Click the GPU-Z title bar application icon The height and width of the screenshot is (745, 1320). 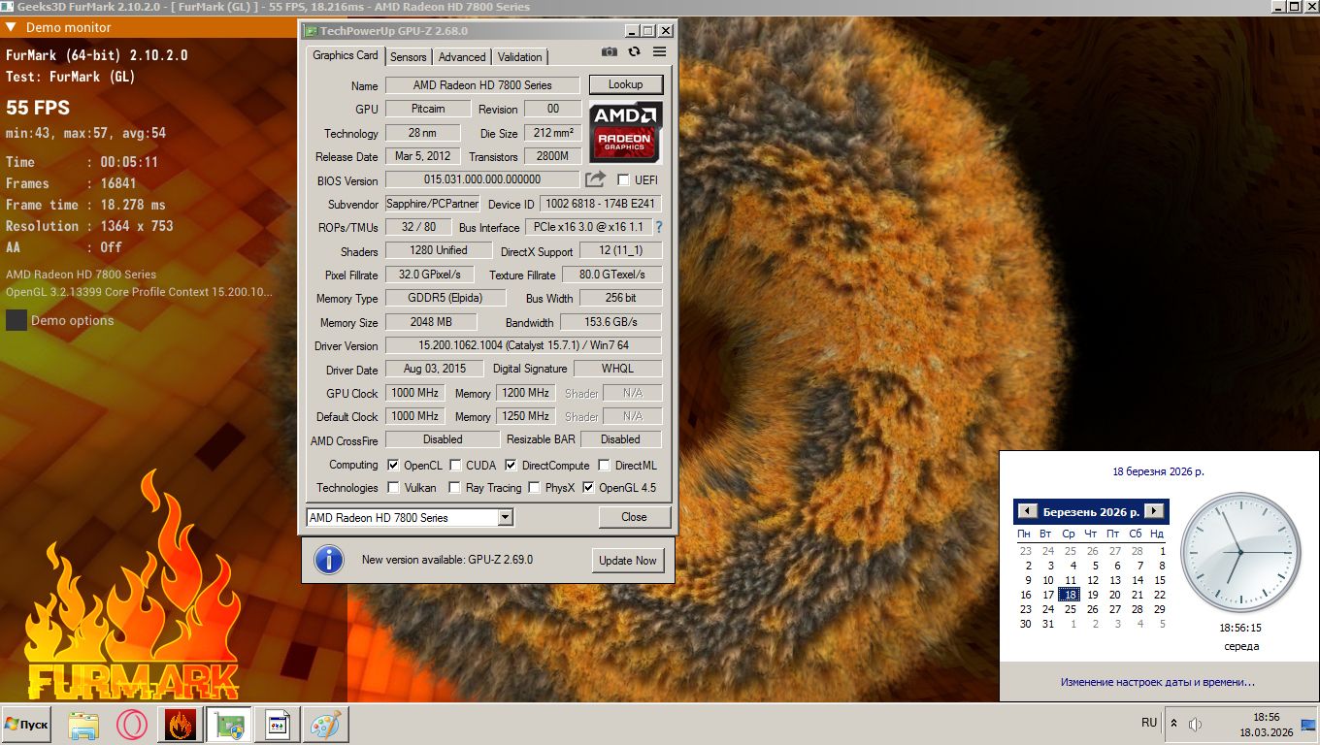pos(310,31)
